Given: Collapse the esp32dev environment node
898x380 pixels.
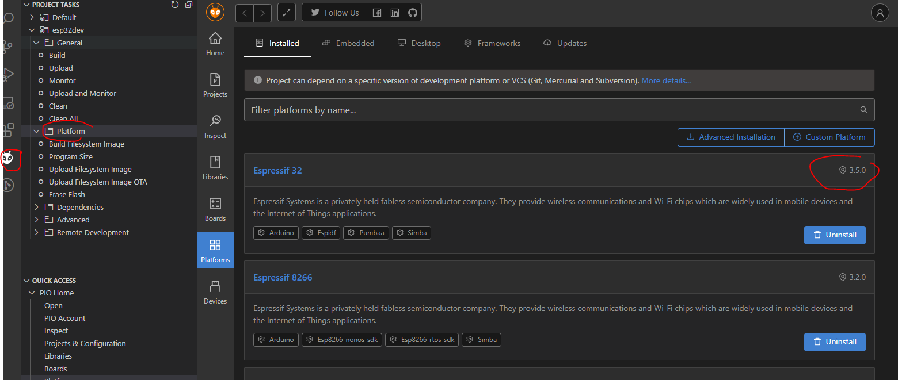Looking at the screenshot, I should tap(32, 30).
